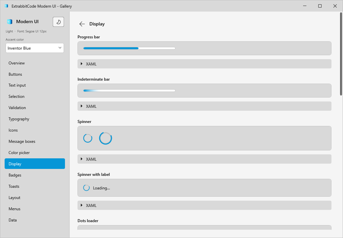Click the title bar app icon
Viewport: 343px width, 238px height.
[6, 6]
